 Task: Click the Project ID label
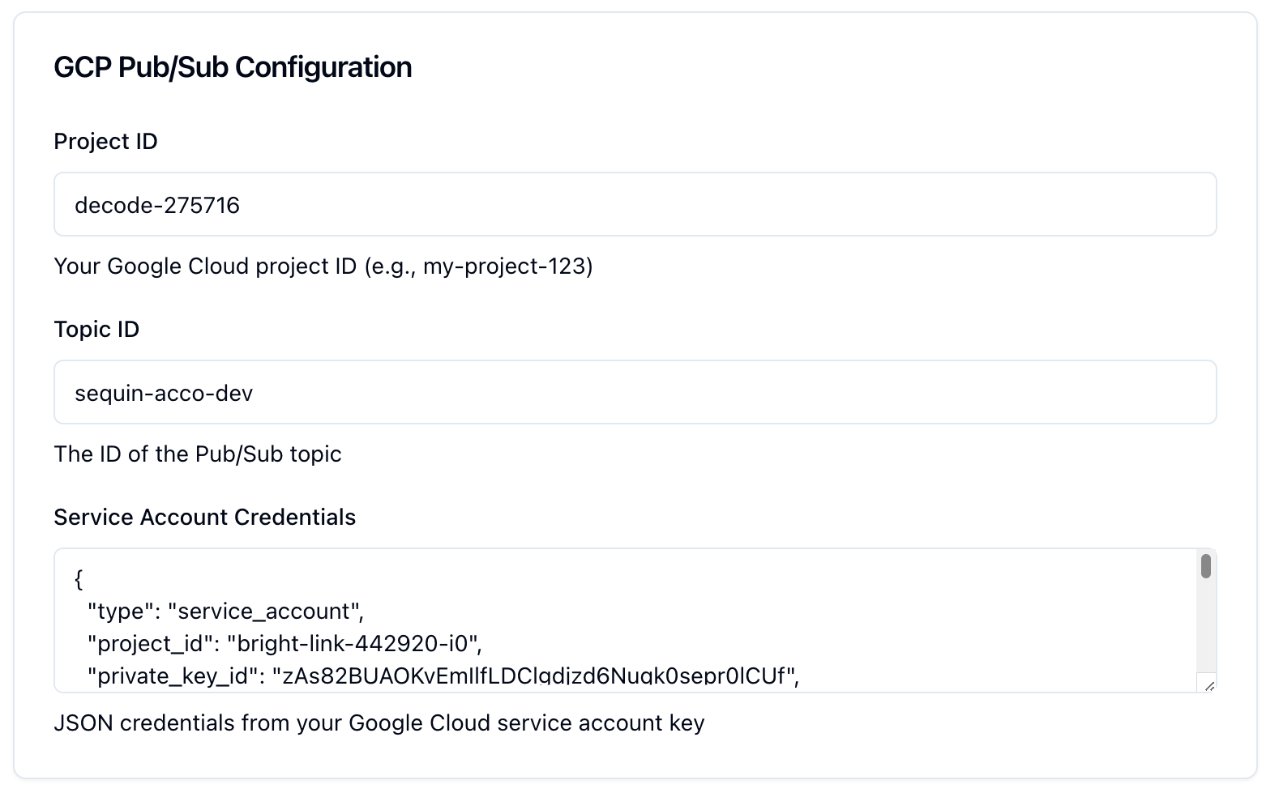point(105,141)
